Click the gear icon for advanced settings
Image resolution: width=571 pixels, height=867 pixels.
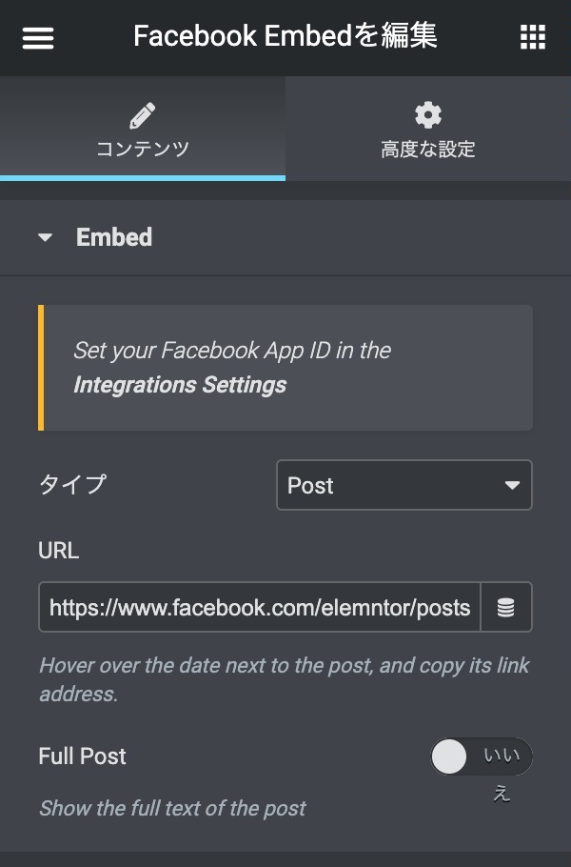click(x=428, y=115)
